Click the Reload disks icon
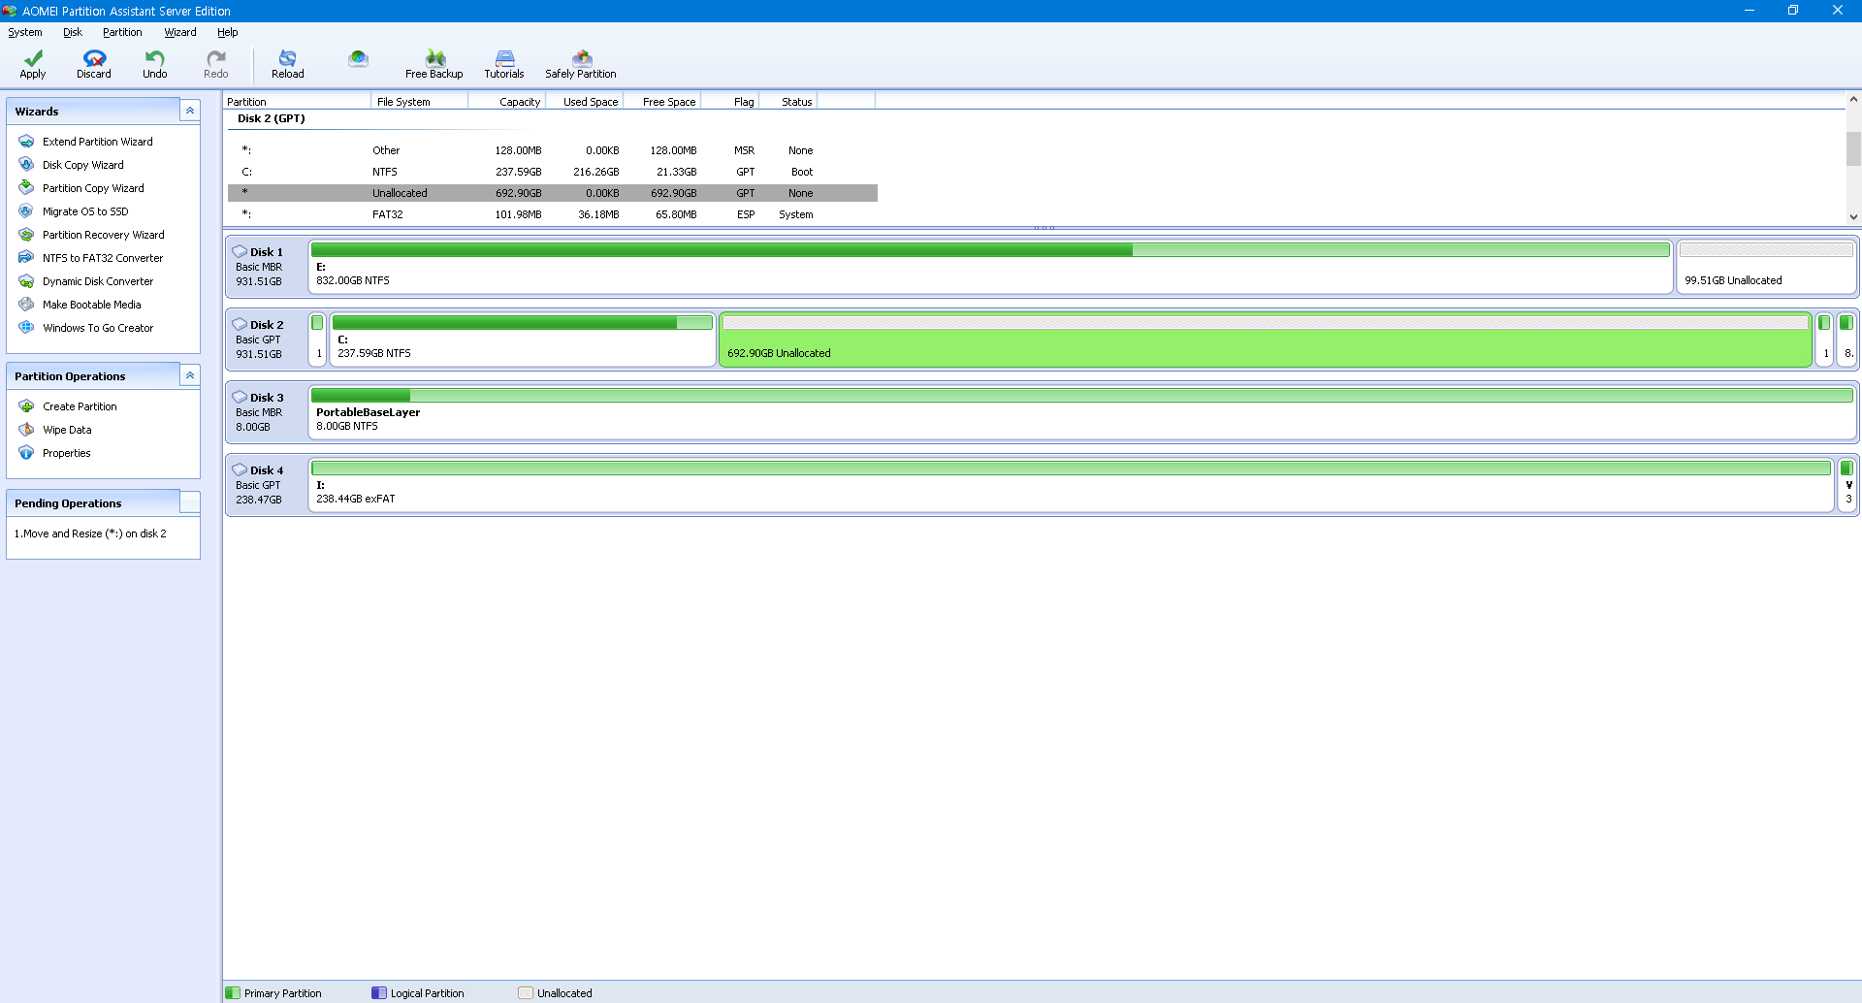1862x1003 pixels. [288, 64]
